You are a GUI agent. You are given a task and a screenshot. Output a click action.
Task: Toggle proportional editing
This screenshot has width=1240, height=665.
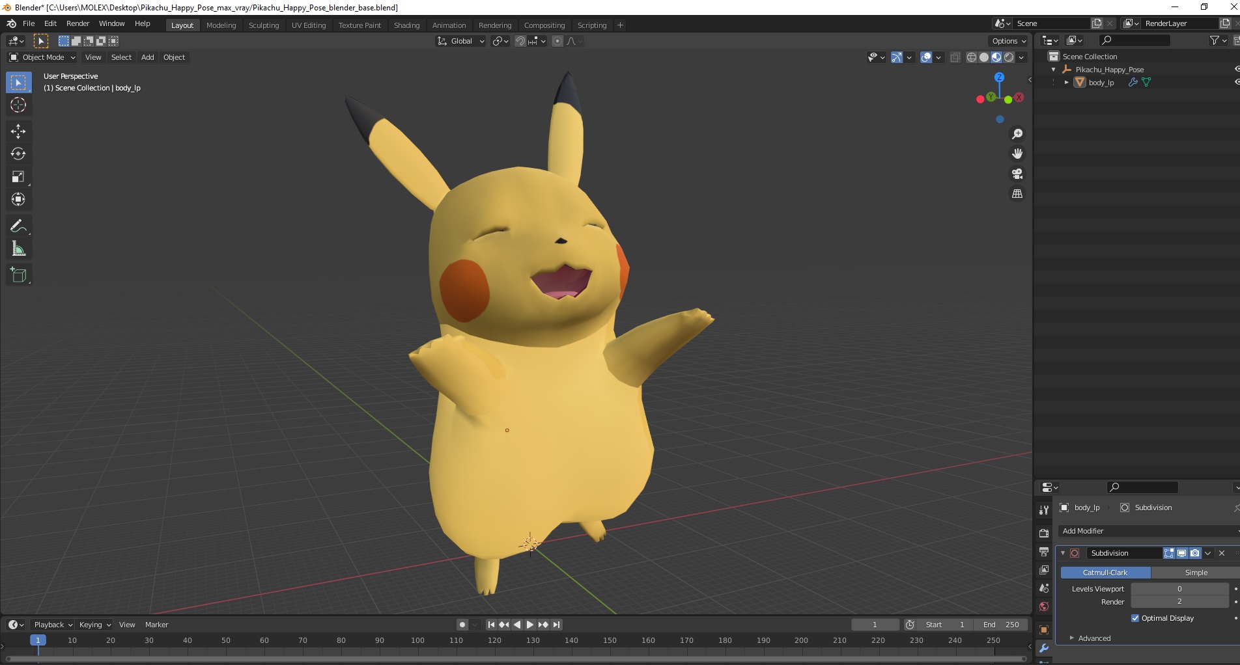click(x=557, y=41)
